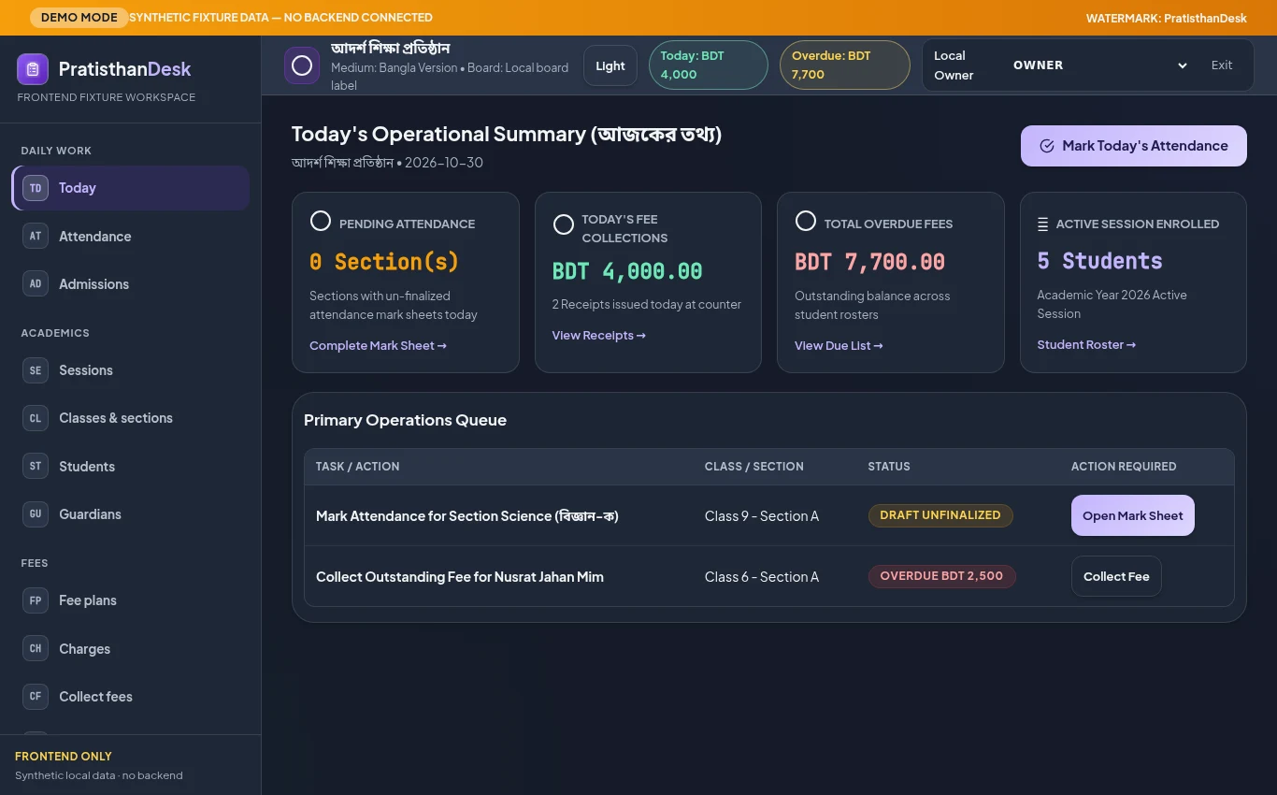Image resolution: width=1277 pixels, height=795 pixels.
Task: Click the DRAFT UNFINALIZED status badge
Action: [x=940, y=515]
